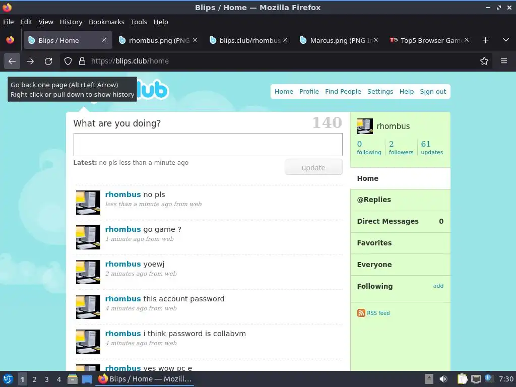This screenshot has height=387, width=516.
Task: Click avatar beside 'no pls' post
Action: tap(88, 203)
